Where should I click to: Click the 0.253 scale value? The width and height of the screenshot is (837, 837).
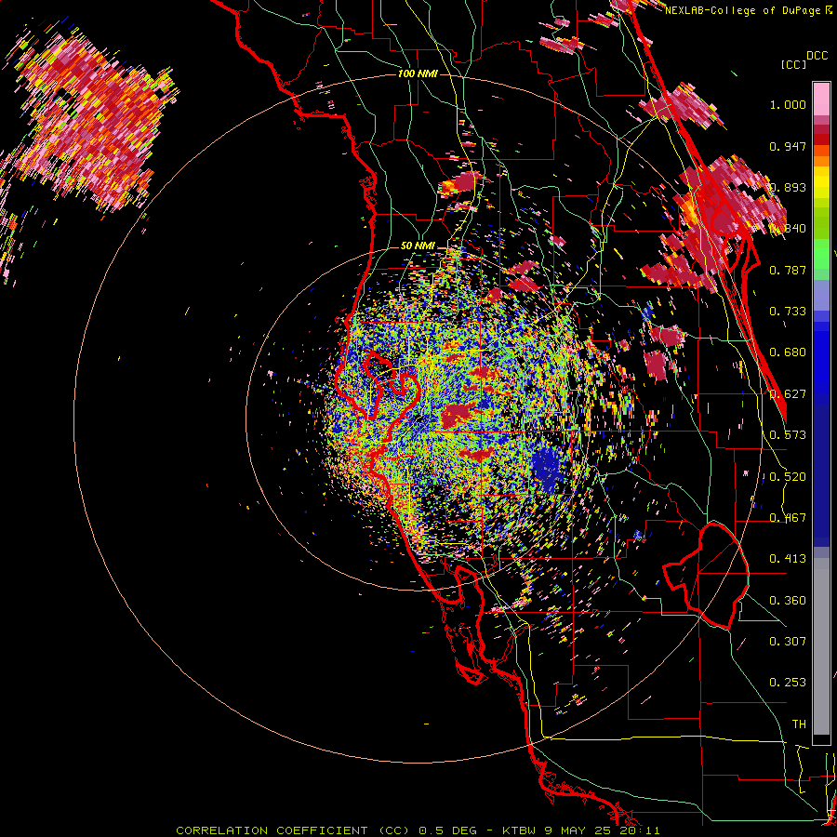pyautogui.click(x=788, y=683)
